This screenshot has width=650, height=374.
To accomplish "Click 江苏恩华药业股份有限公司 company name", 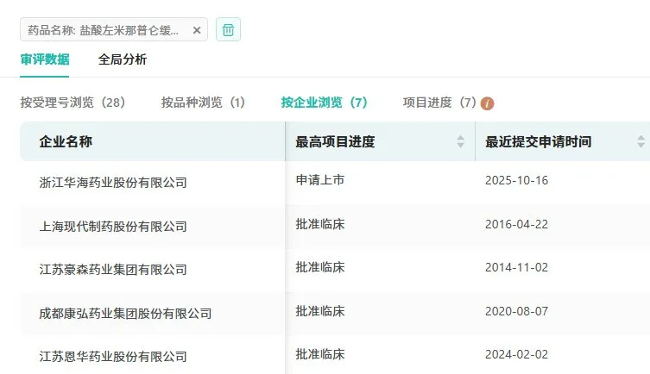I will click(x=113, y=356).
